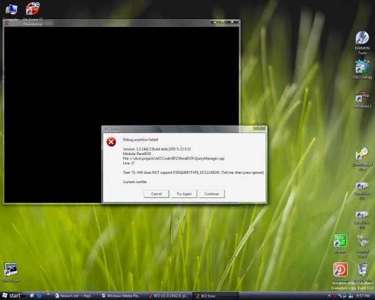Open the Ad-Aware SE desktop shortcut
This screenshot has width=375, height=300.
click(x=32, y=11)
